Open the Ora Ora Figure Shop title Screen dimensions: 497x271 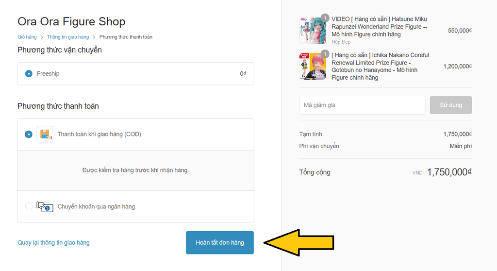click(71, 21)
